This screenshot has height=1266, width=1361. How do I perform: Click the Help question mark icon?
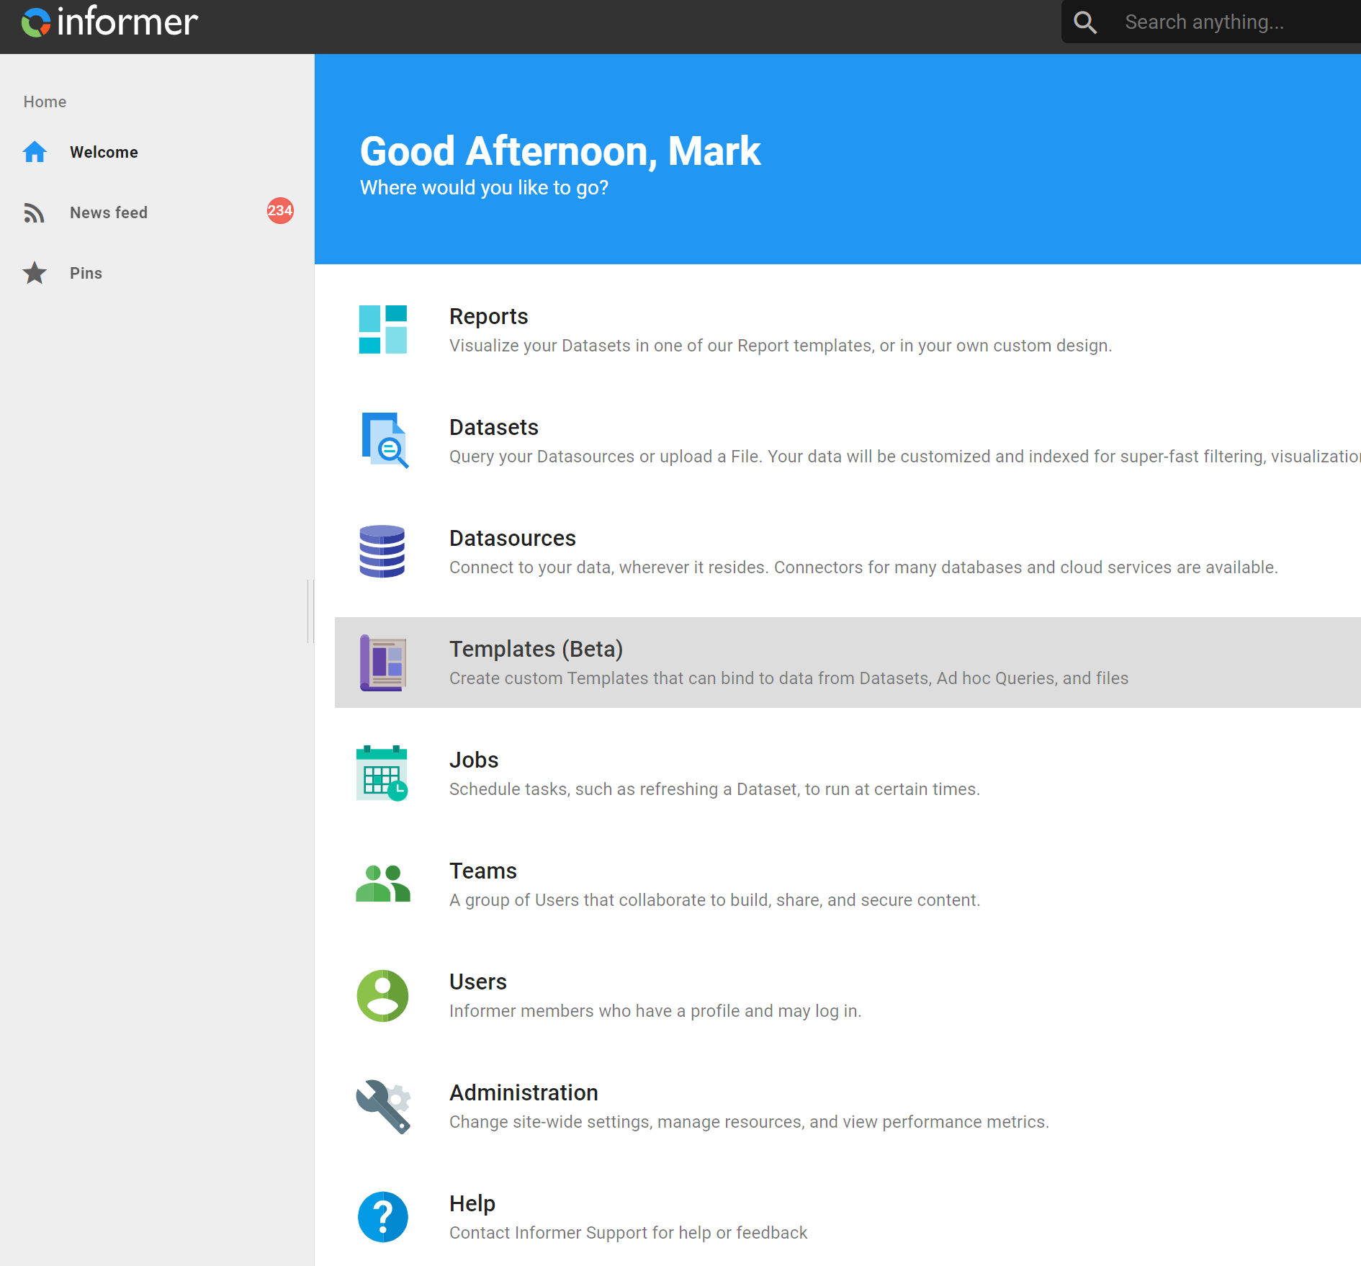383,1217
